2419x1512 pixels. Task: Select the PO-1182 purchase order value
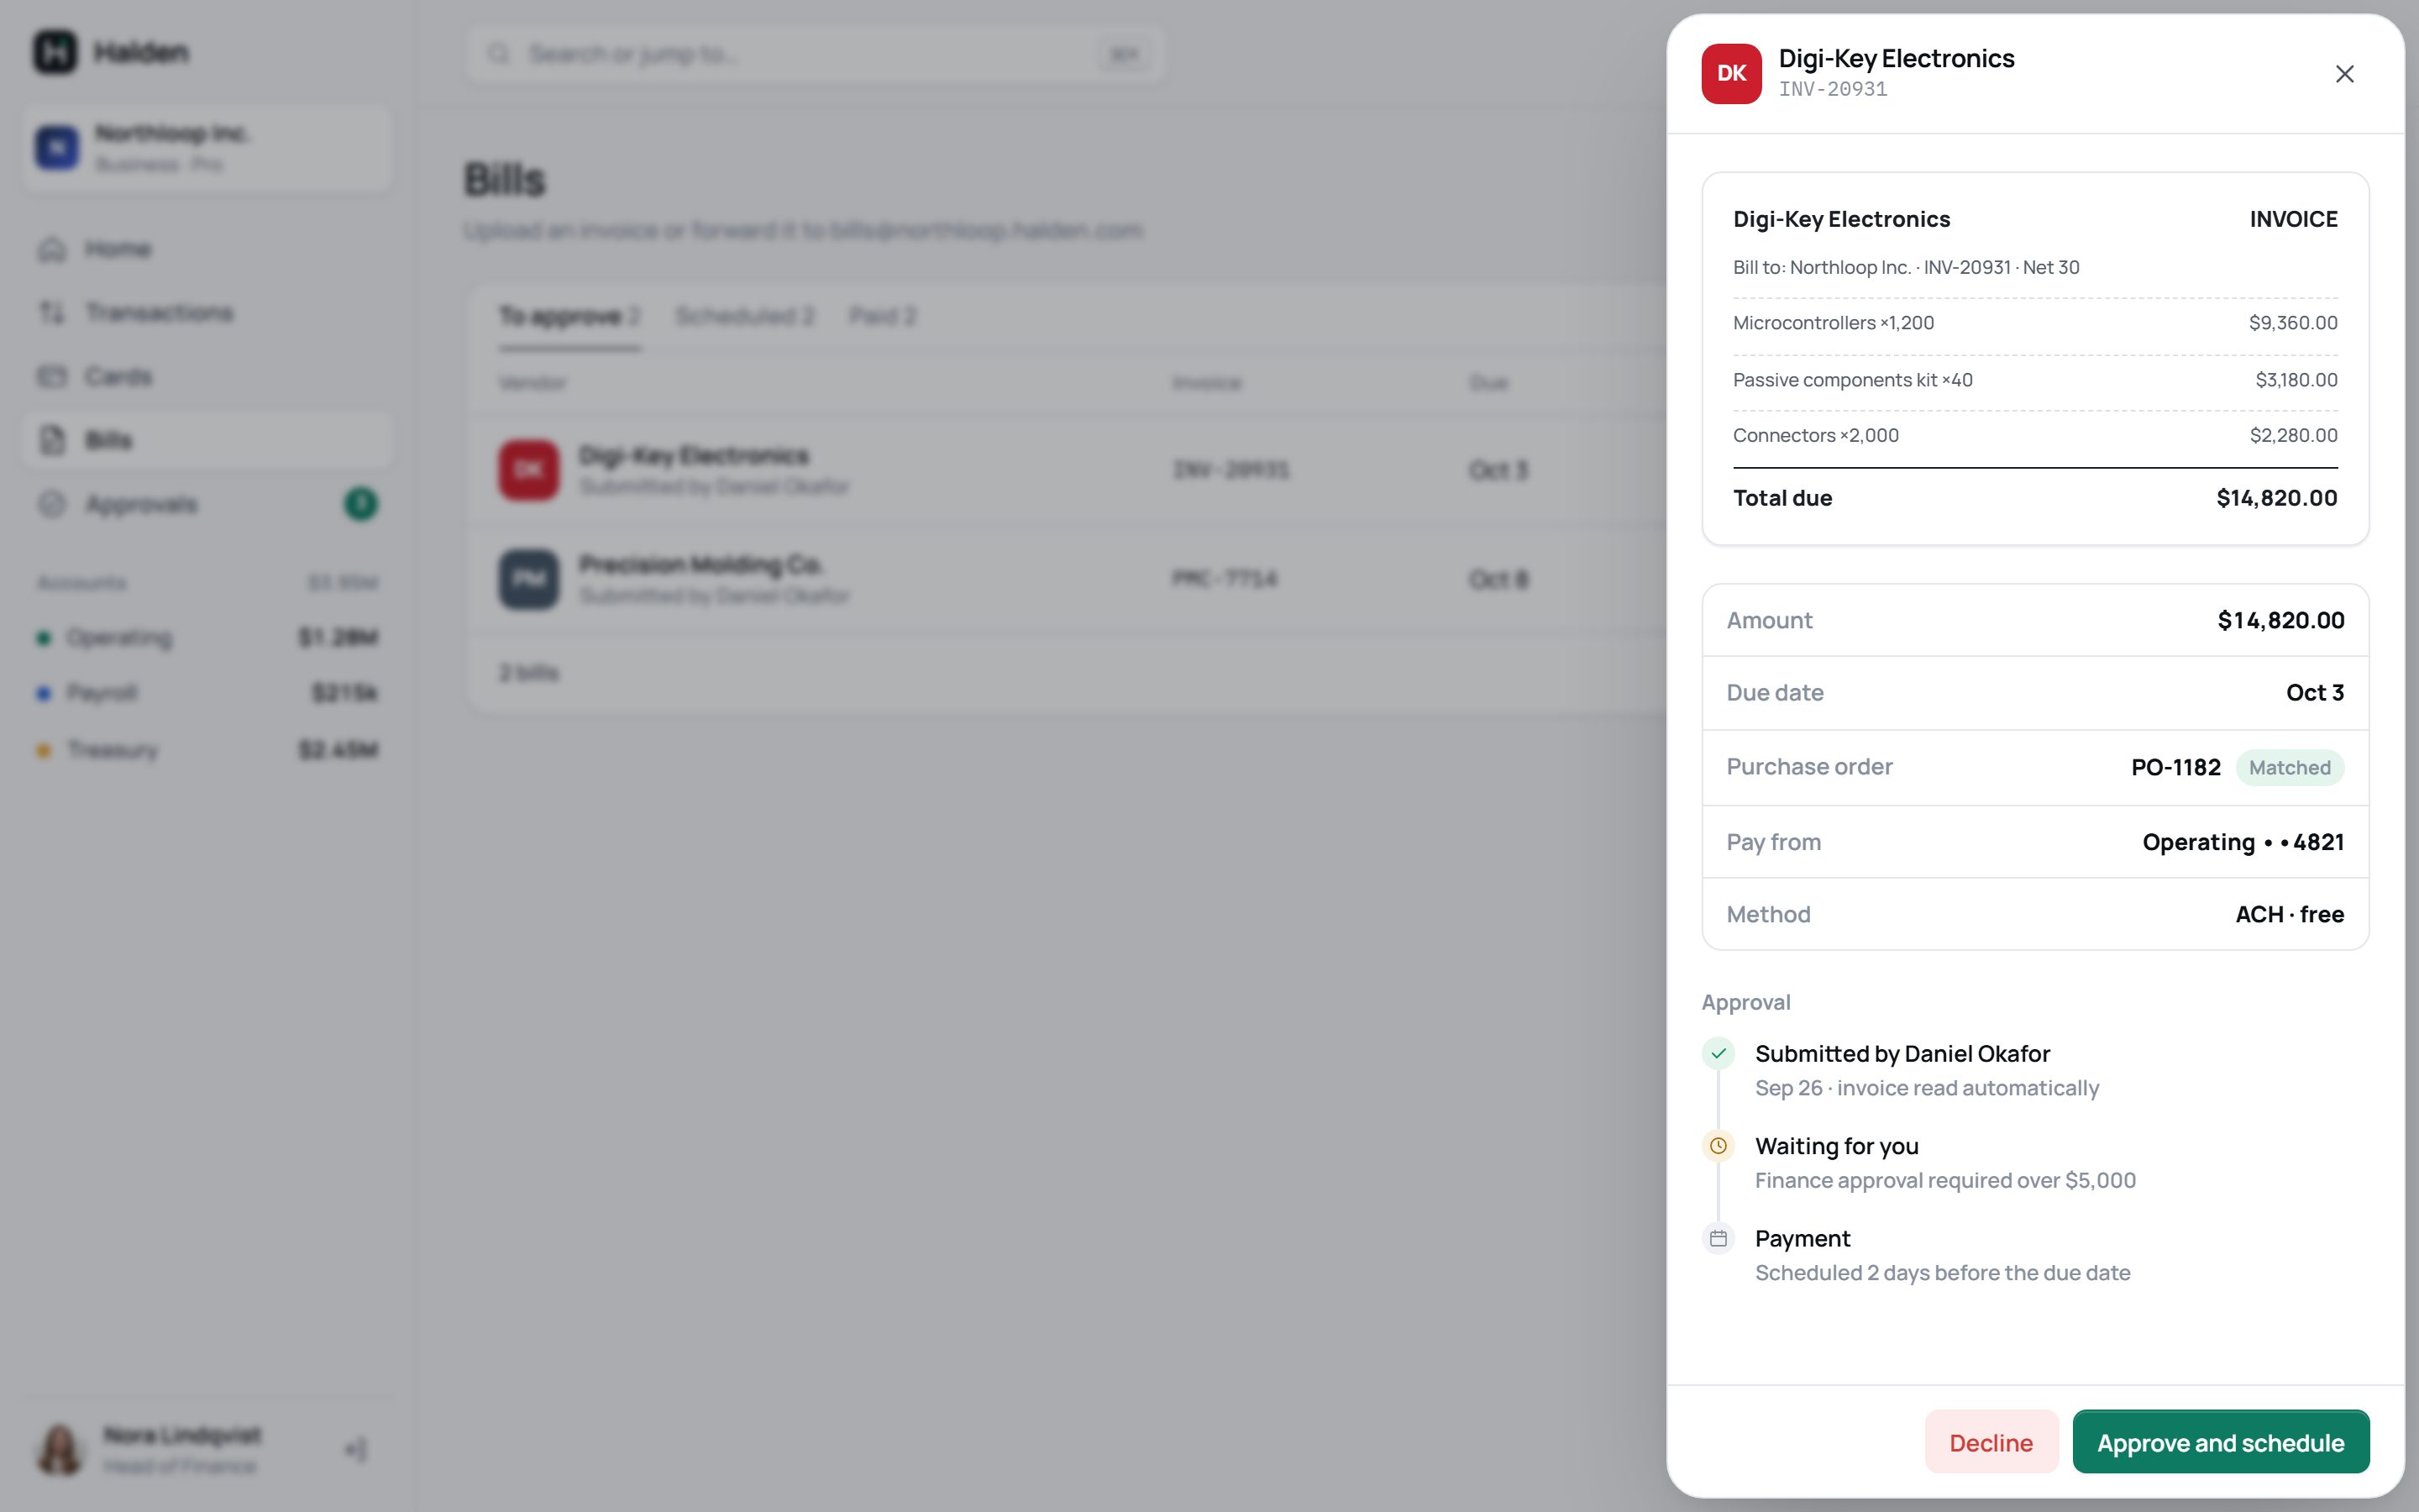point(2175,768)
